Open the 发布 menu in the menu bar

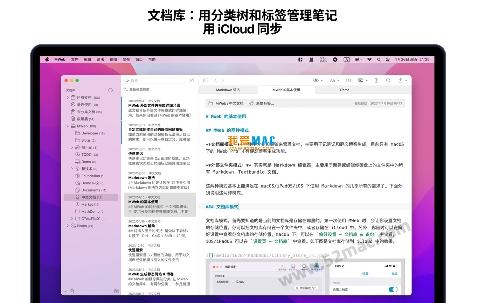(x=126, y=59)
